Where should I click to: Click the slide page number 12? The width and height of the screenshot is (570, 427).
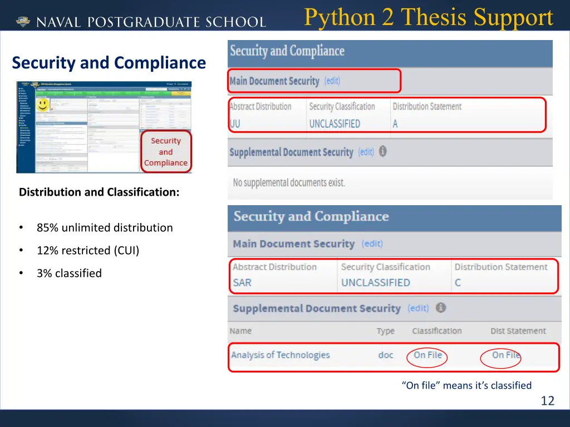pyautogui.click(x=548, y=400)
